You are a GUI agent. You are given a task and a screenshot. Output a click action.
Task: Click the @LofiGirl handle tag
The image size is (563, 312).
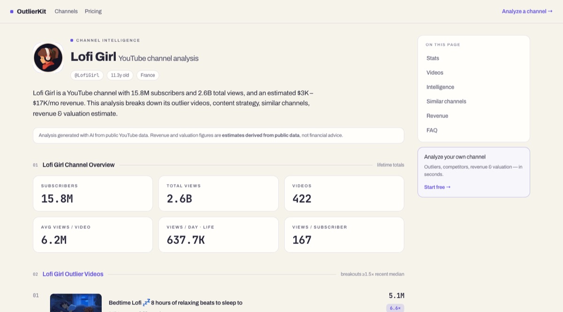click(87, 75)
